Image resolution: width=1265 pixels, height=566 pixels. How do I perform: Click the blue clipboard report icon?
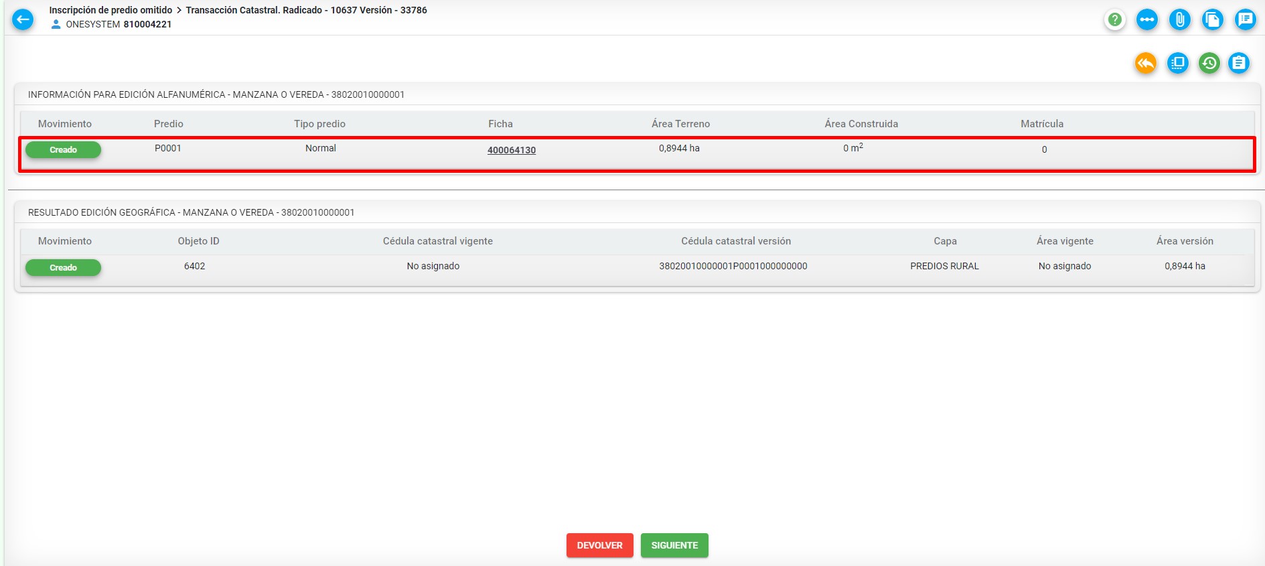[x=1239, y=63]
